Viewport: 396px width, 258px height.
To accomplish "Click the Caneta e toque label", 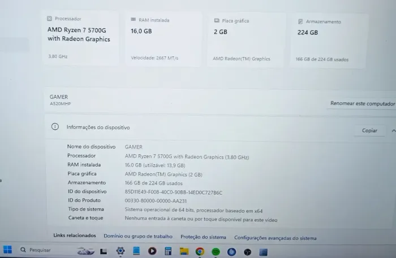I will click(85, 218).
